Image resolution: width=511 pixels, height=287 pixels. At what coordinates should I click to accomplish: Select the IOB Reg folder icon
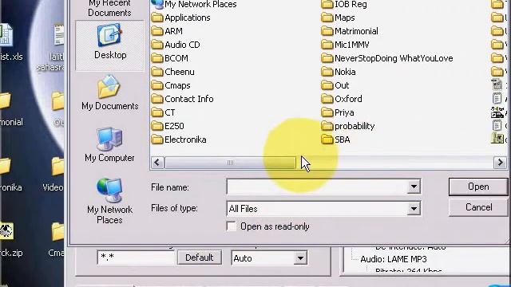coord(327,4)
